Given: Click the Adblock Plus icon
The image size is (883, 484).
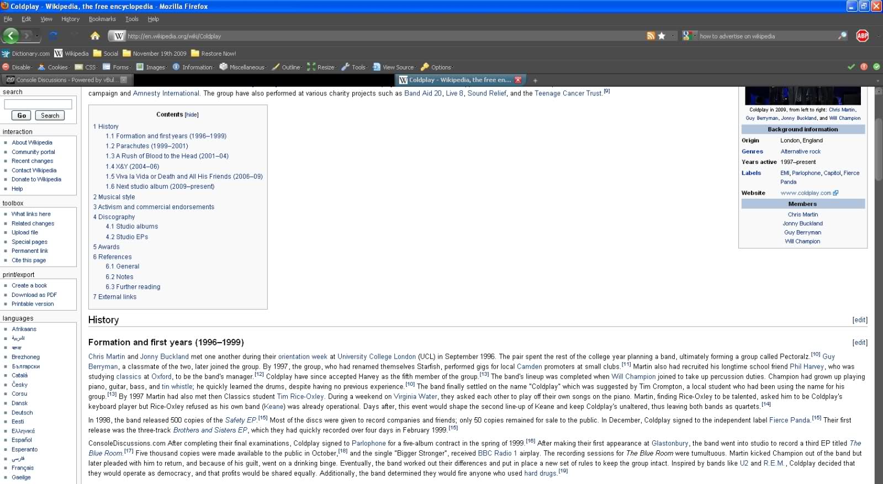Looking at the screenshot, I should click(862, 36).
